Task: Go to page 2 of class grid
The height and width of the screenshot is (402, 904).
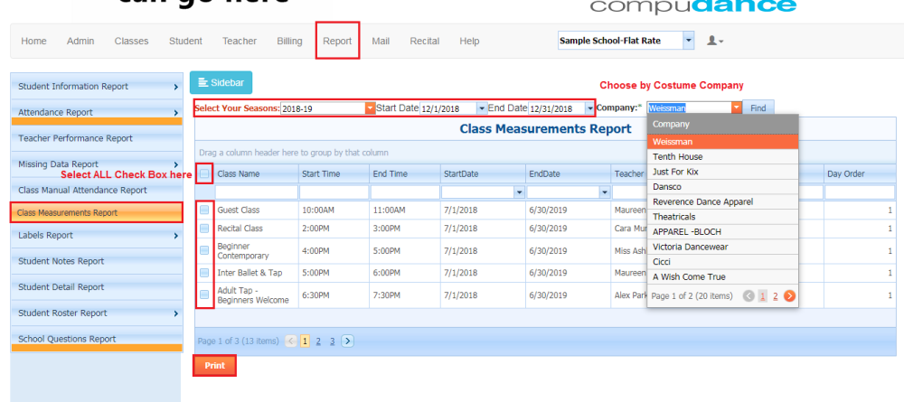Action: (317, 341)
